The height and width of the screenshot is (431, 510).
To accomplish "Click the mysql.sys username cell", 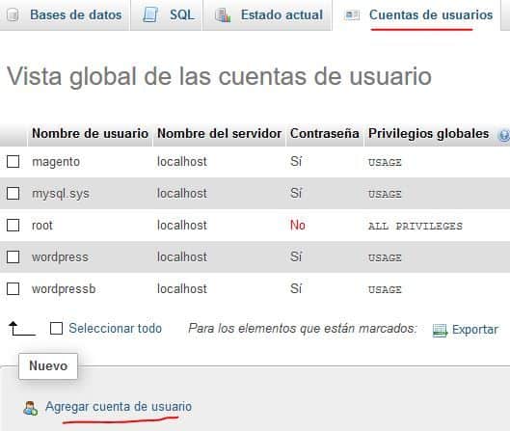I will tap(61, 194).
